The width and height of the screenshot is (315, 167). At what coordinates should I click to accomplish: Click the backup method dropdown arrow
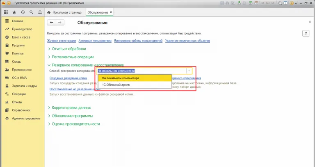tap(189, 71)
